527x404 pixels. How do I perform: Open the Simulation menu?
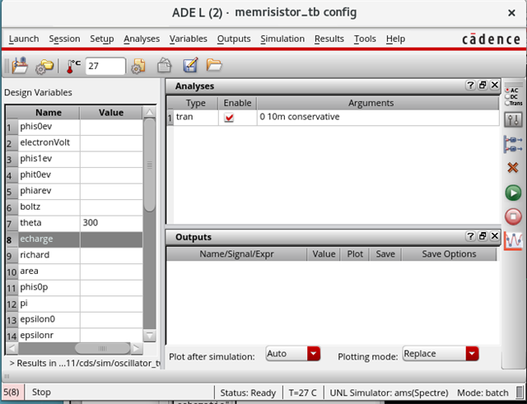pyautogui.click(x=282, y=39)
